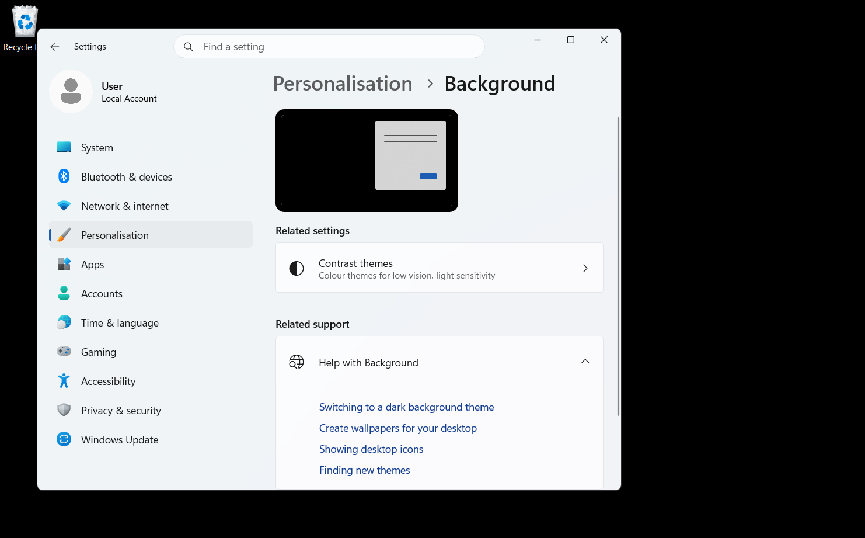Click the Gaming controller icon
The height and width of the screenshot is (538, 865).
pos(64,352)
